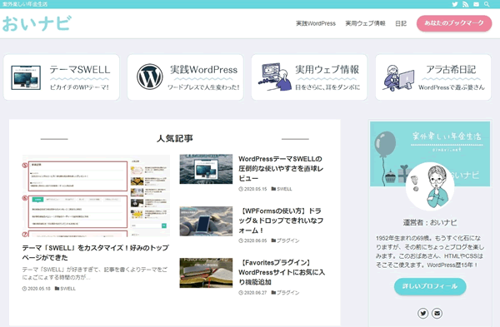Click the SWELL customize article large thumbnail
The height and width of the screenshot is (327, 500).
(96, 196)
